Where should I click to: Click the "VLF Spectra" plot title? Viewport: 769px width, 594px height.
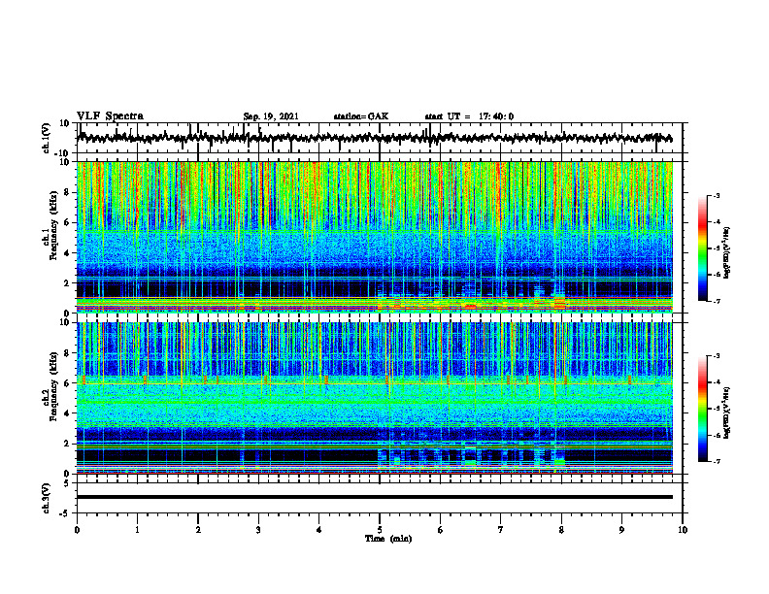(x=110, y=116)
